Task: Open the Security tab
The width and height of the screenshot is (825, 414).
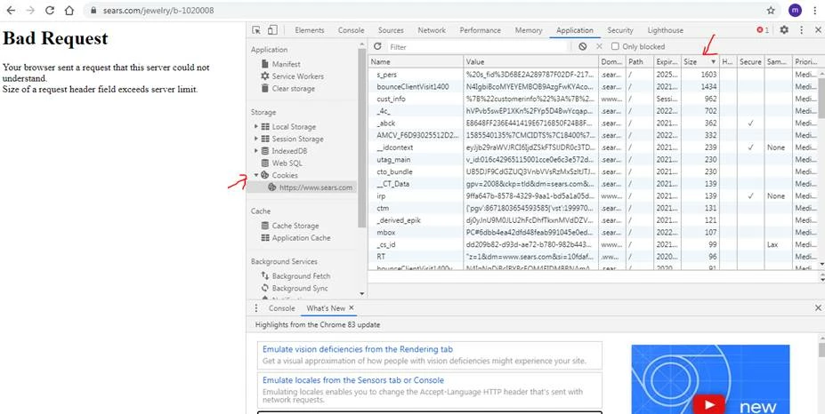Action: point(620,30)
